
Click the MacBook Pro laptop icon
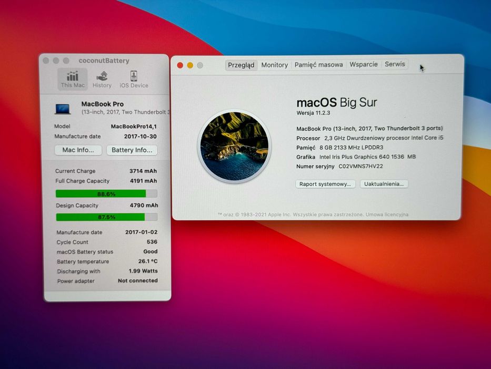pyautogui.click(x=63, y=109)
